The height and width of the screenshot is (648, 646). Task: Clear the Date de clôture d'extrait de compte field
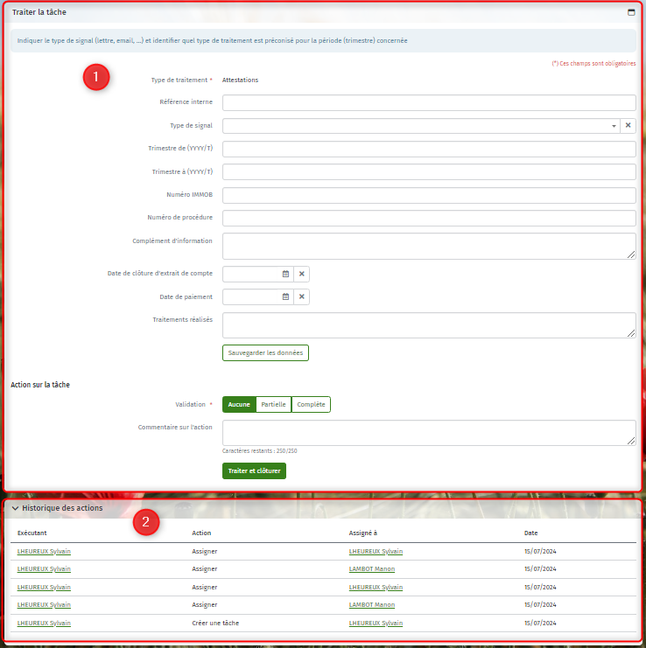coord(301,274)
